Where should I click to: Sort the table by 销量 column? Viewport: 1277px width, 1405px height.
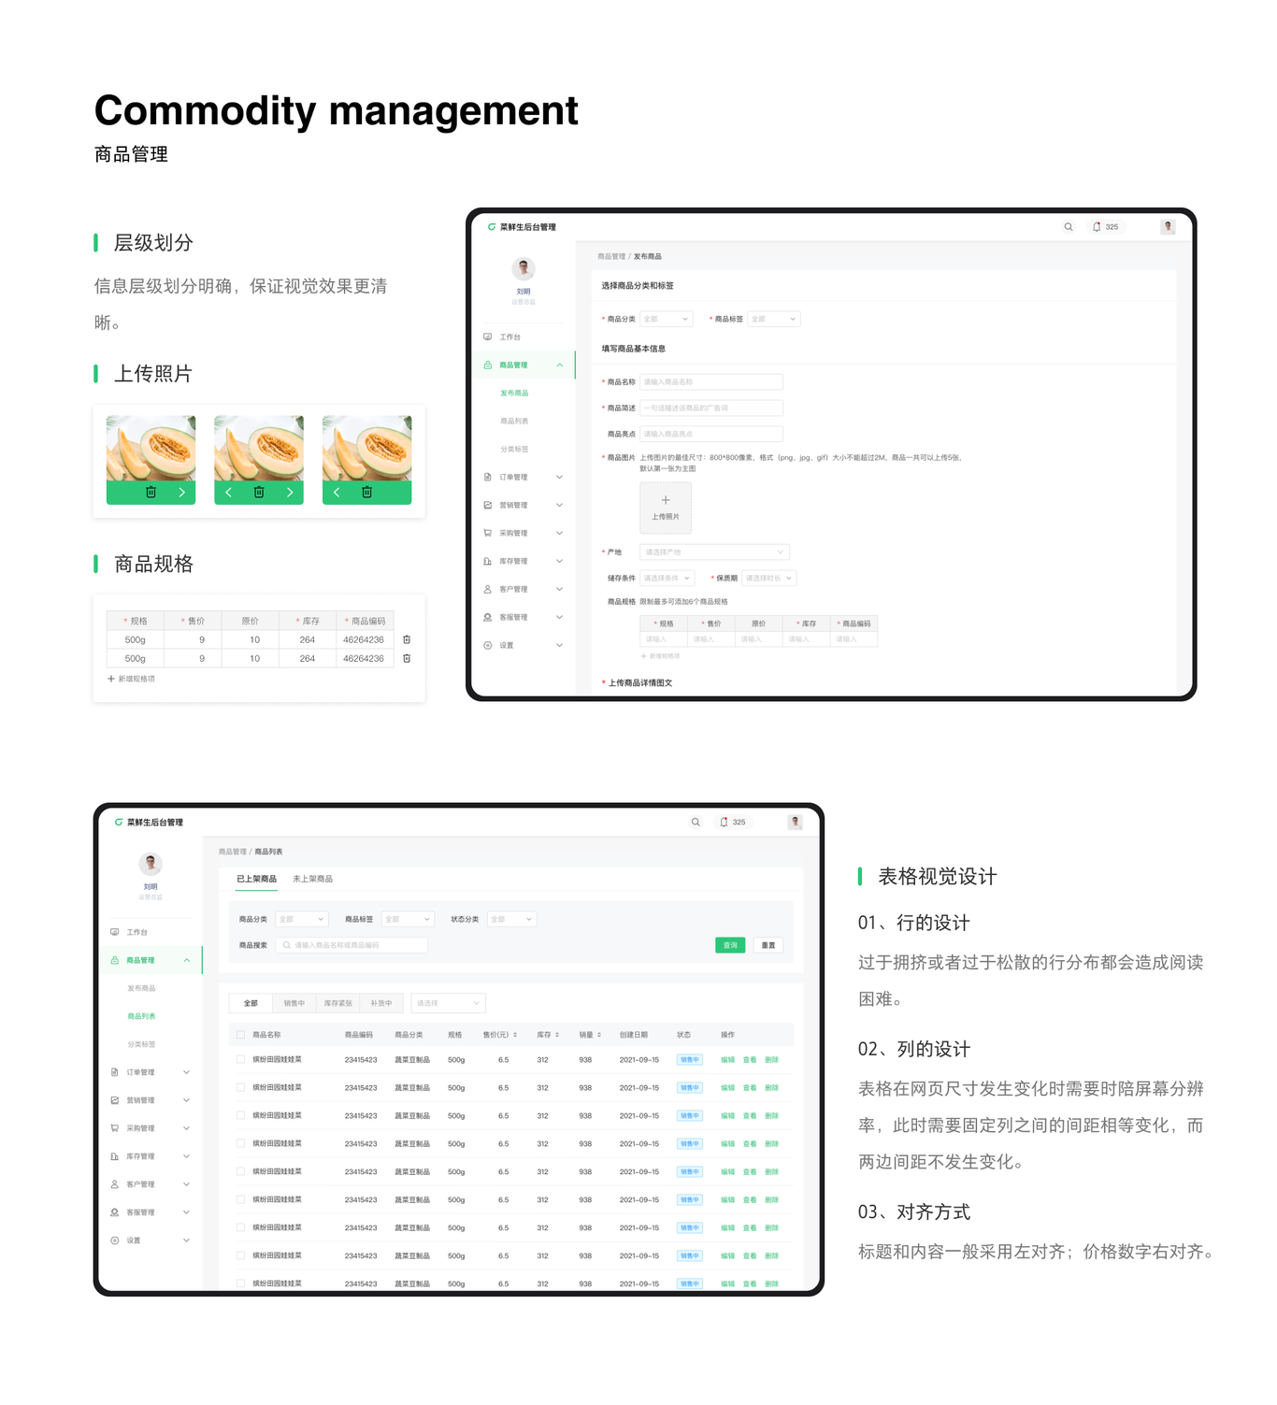599,1035
